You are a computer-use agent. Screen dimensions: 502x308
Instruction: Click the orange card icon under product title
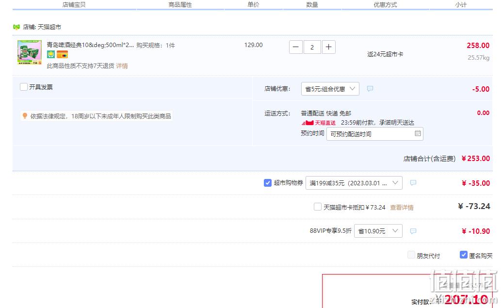[x=62, y=54]
